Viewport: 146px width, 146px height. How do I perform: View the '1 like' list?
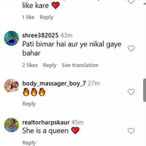tap(28, 17)
